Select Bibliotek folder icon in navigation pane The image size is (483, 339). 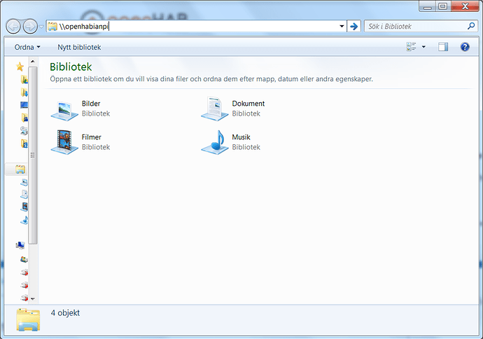(20, 169)
